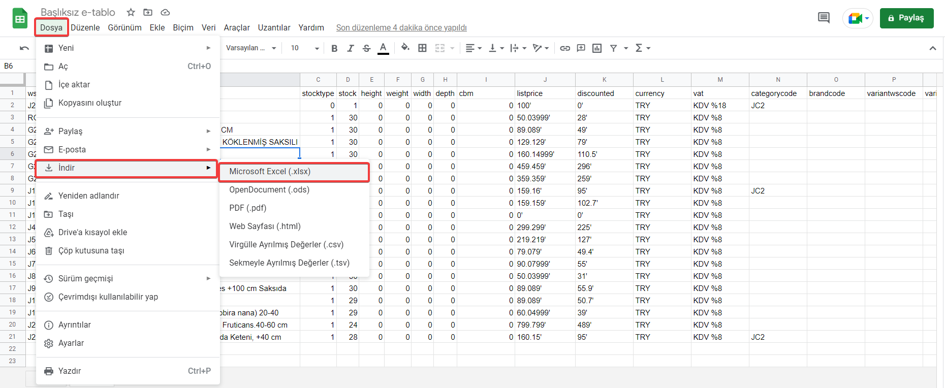Image resolution: width=945 pixels, height=388 pixels.
Task: Collapse the toolbar with the chevron
Action: point(933,48)
